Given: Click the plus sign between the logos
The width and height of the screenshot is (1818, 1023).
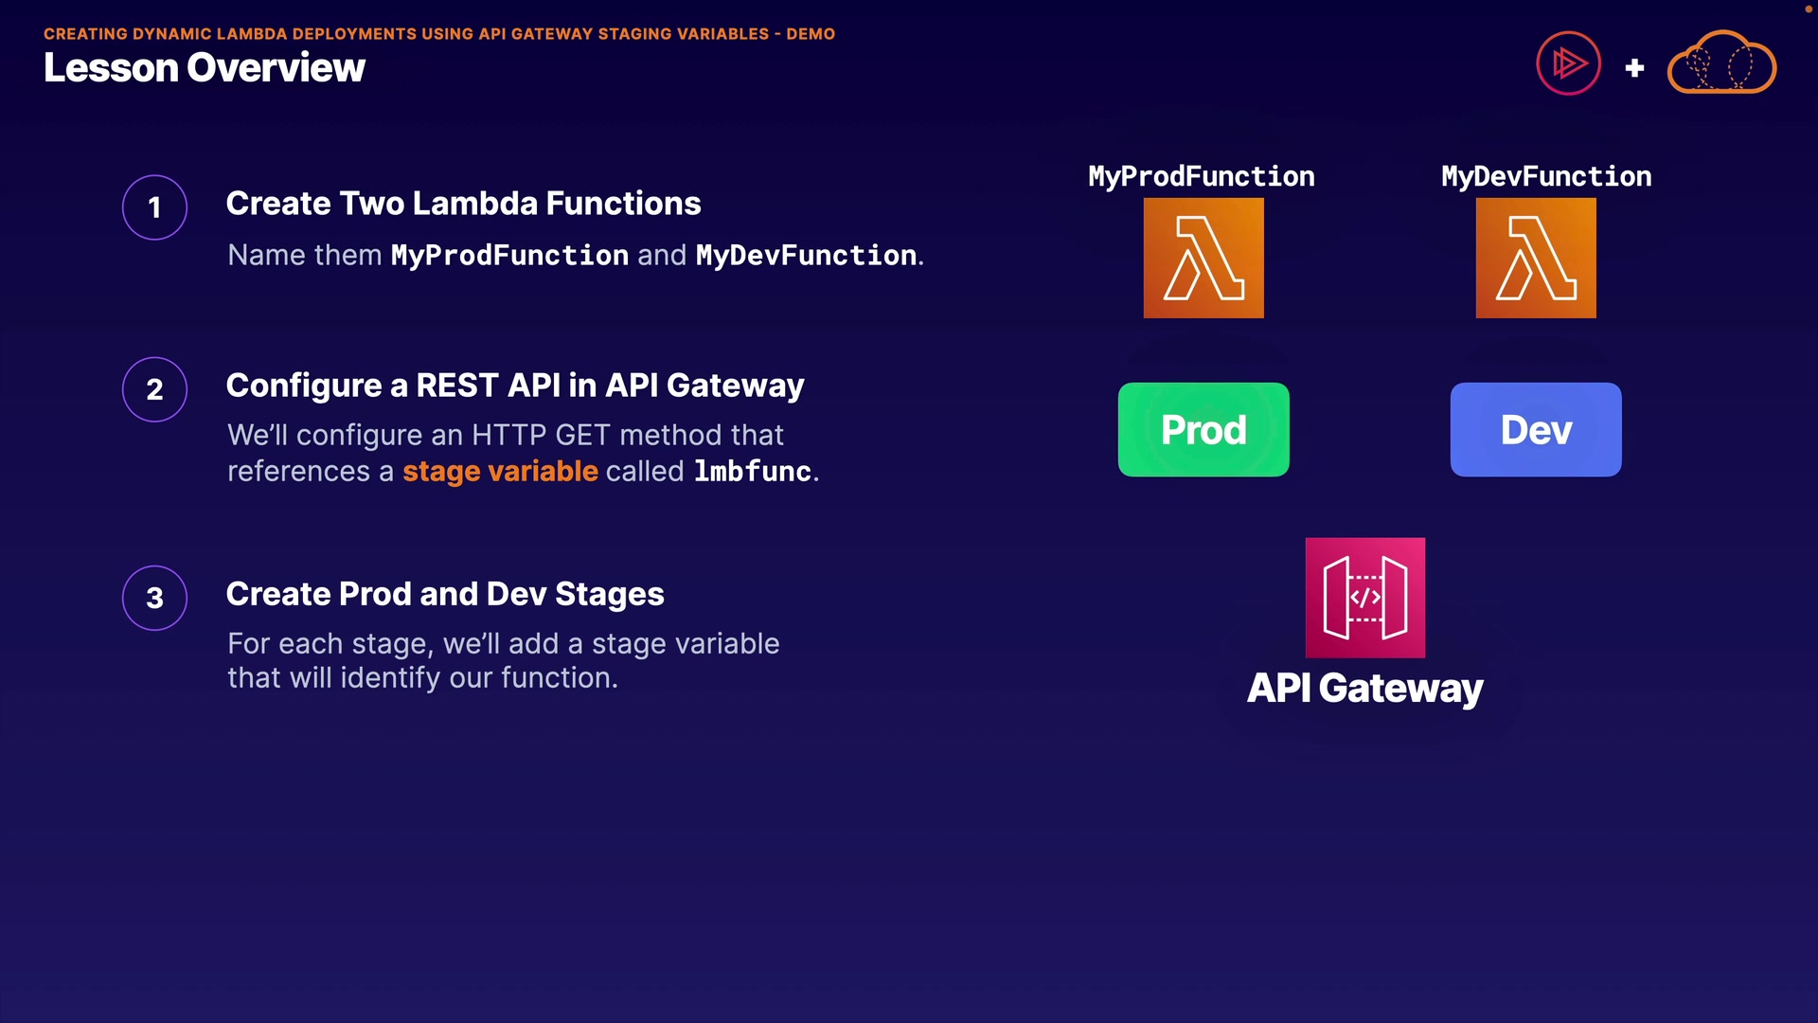Looking at the screenshot, I should (1634, 68).
